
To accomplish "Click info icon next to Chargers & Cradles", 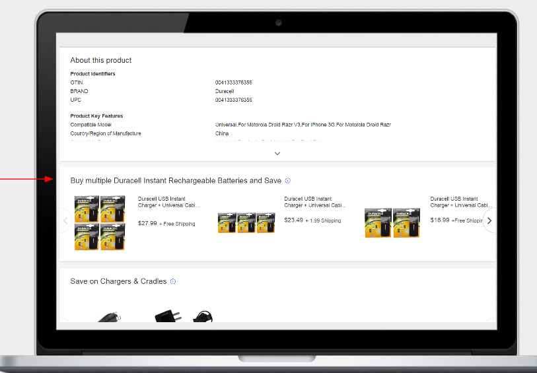I will [x=173, y=281].
